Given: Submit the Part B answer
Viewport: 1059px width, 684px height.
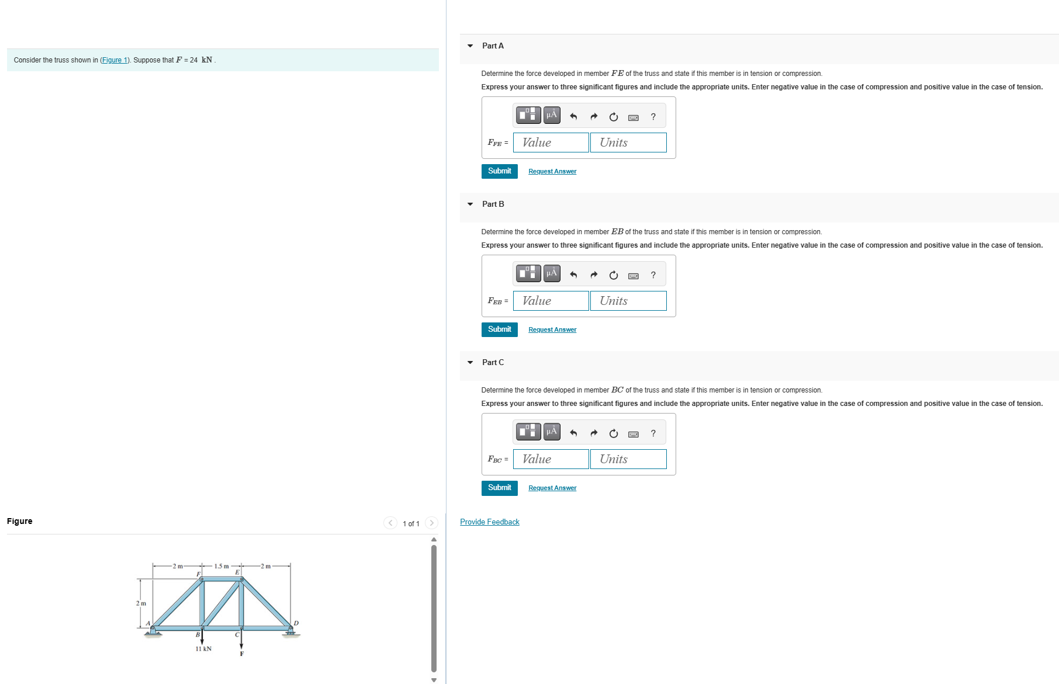Looking at the screenshot, I should click(499, 329).
